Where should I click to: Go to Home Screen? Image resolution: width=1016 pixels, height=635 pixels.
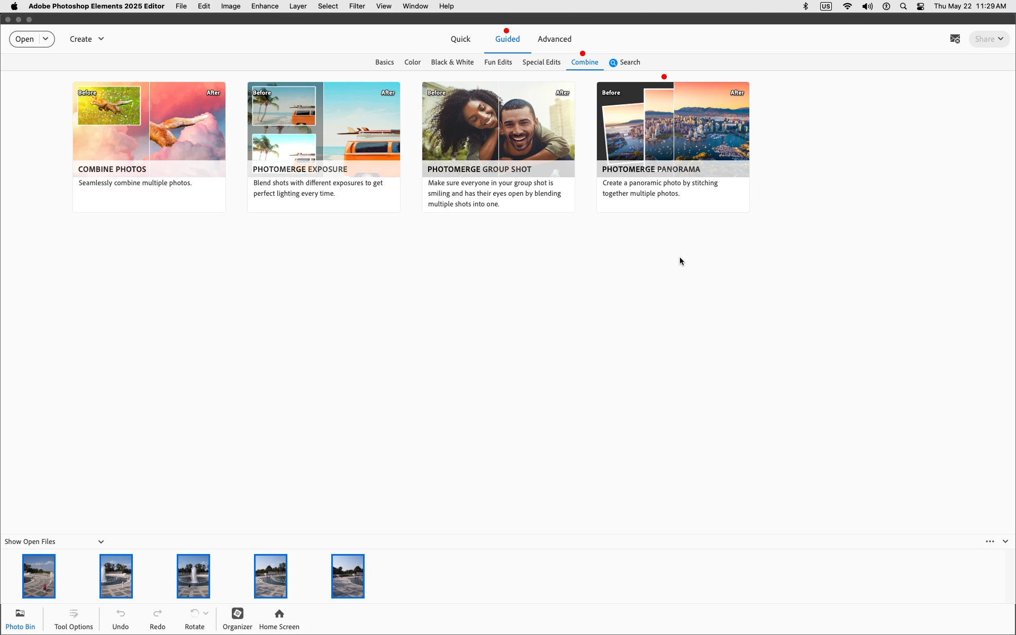279,619
